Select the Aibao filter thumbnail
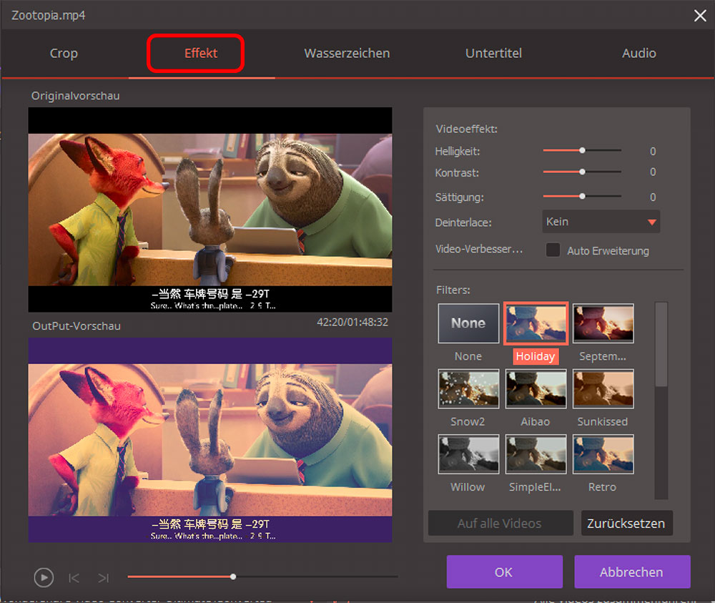This screenshot has width=715, height=603. (536, 388)
